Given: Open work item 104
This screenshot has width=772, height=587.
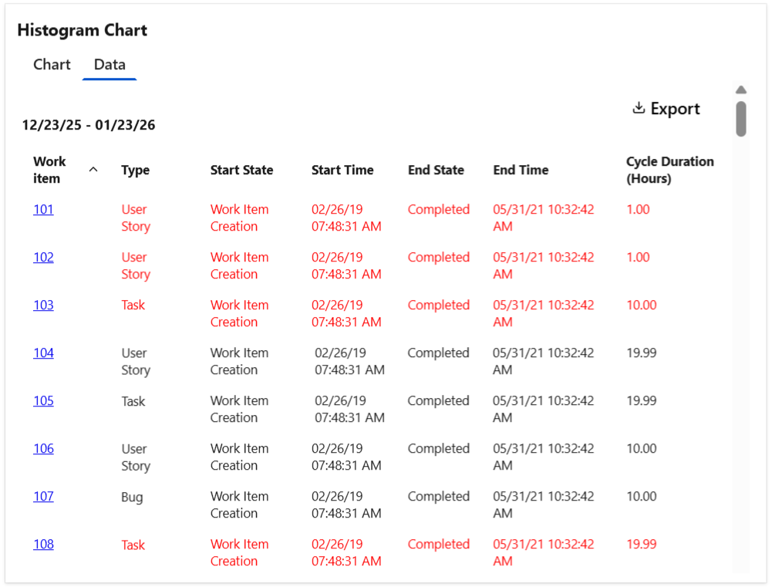Looking at the screenshot, I should pyautogui.click(x=42, y=353).
